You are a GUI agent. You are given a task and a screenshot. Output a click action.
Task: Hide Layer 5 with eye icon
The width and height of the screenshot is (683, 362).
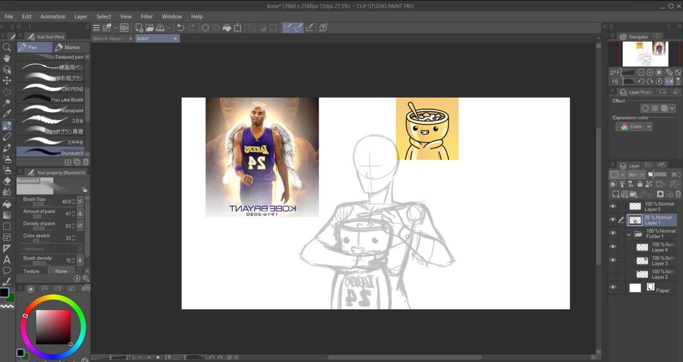pyautogui.click(x=613, y=207)
